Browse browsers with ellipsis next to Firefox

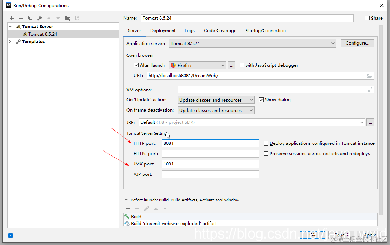[231, 65]
